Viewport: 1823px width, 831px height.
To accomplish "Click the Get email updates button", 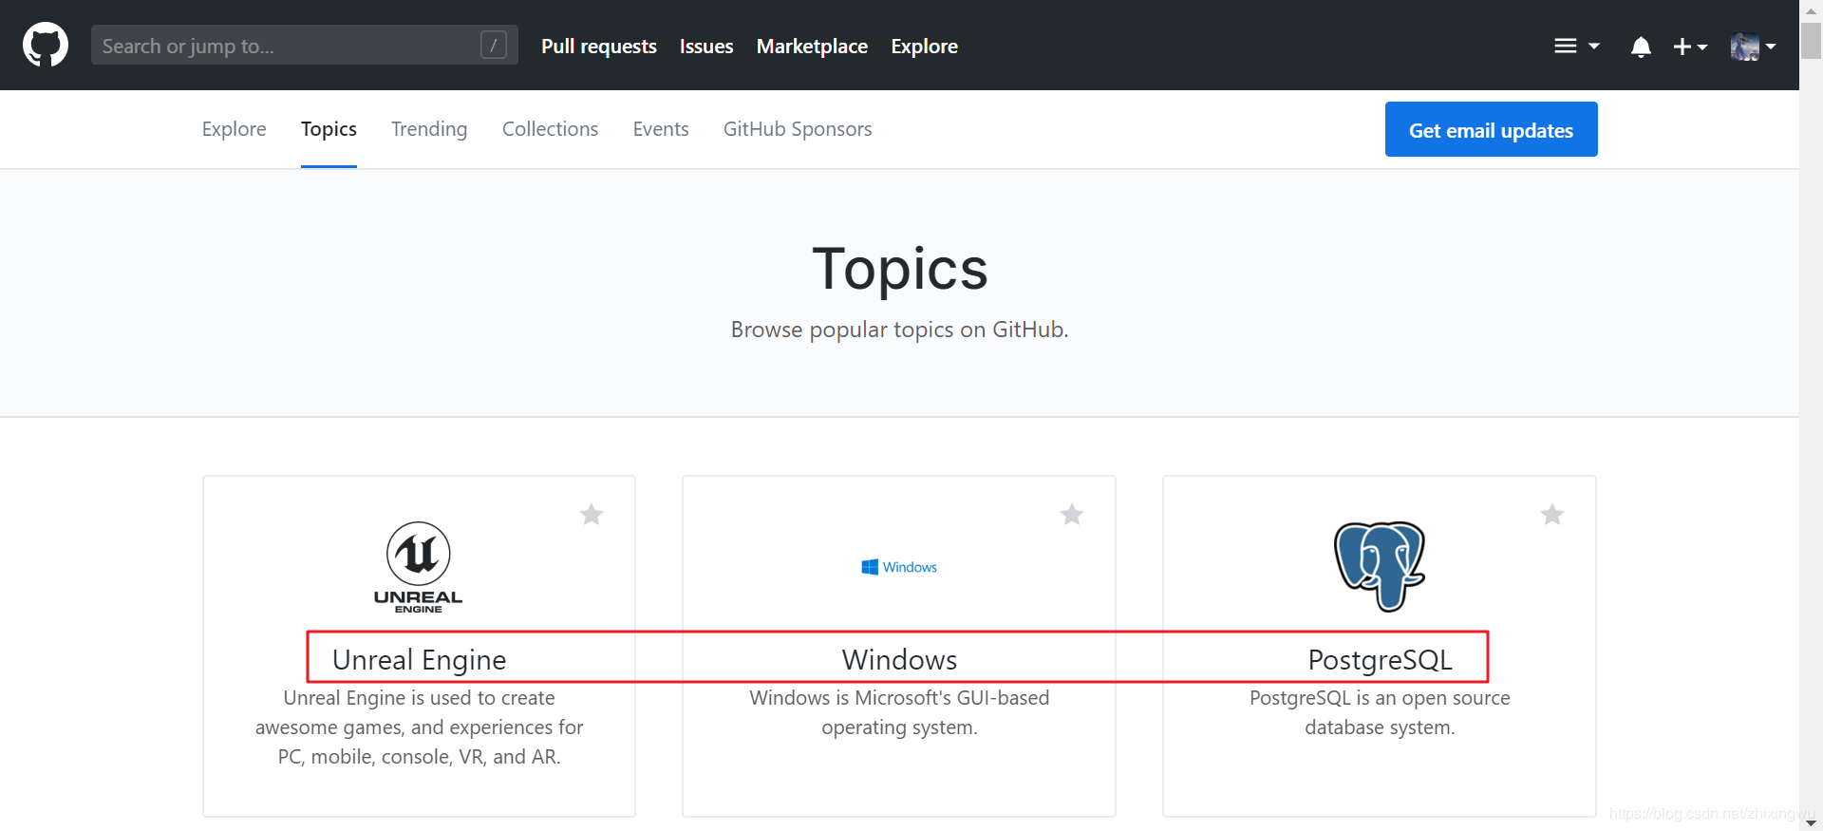I will [1491, 129].
